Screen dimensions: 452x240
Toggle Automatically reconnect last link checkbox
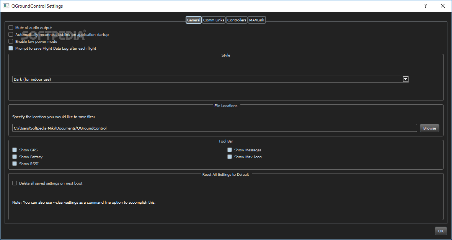[11, 34]
